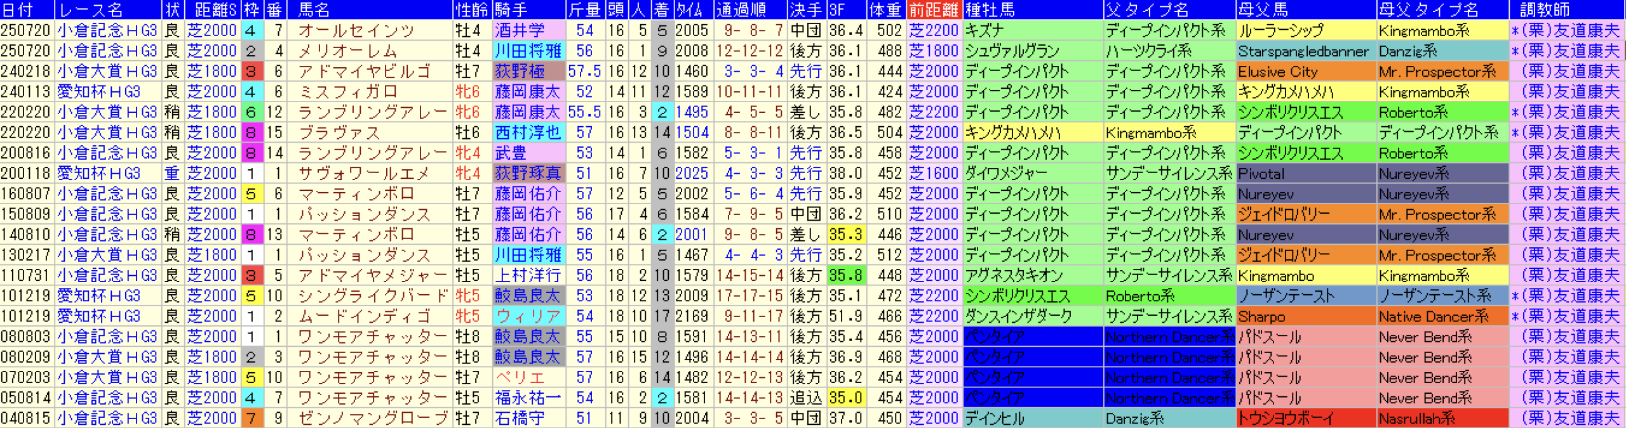Click the 種牡馬 column header
Image resolution: width=1626 pixels, height=428 pixels.
[990, 10]
